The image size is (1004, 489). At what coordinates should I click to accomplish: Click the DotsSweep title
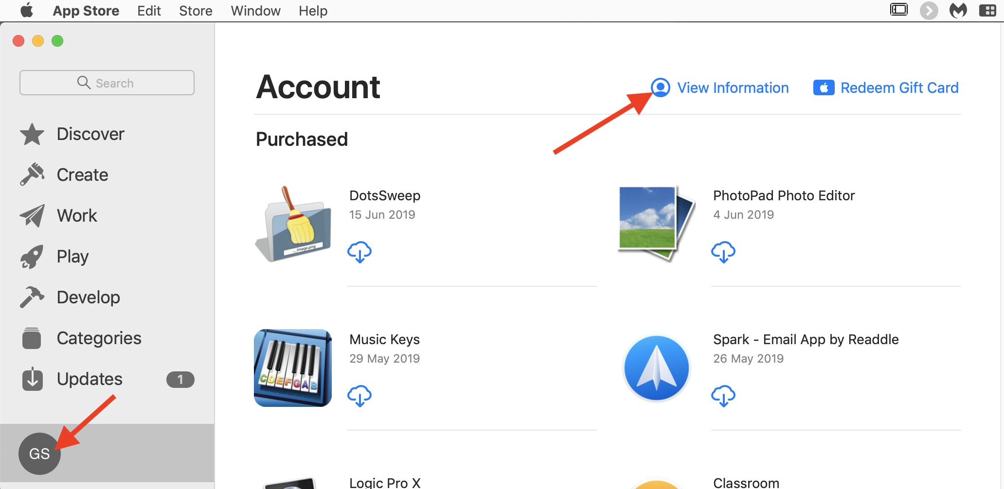[385, 195]
